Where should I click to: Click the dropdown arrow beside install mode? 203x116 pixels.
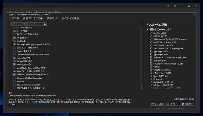coord(177,104)
